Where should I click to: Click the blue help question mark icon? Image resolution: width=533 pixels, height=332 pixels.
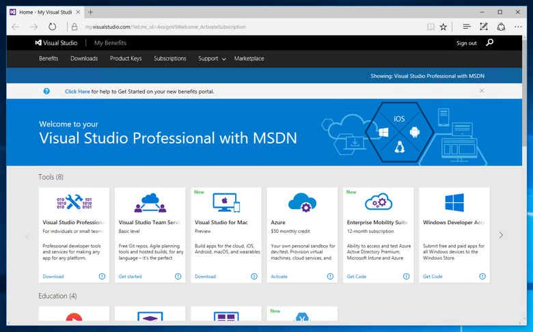tap(46, 91)
